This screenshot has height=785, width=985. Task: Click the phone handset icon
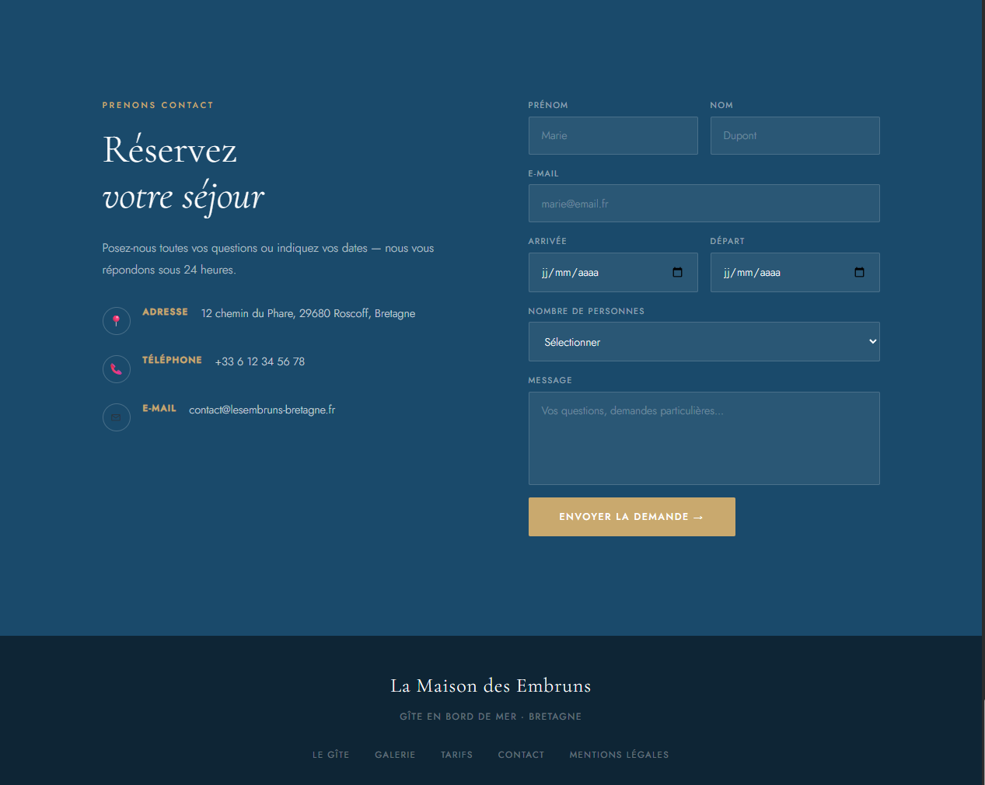pyautogui.click(x=117, y=368)
